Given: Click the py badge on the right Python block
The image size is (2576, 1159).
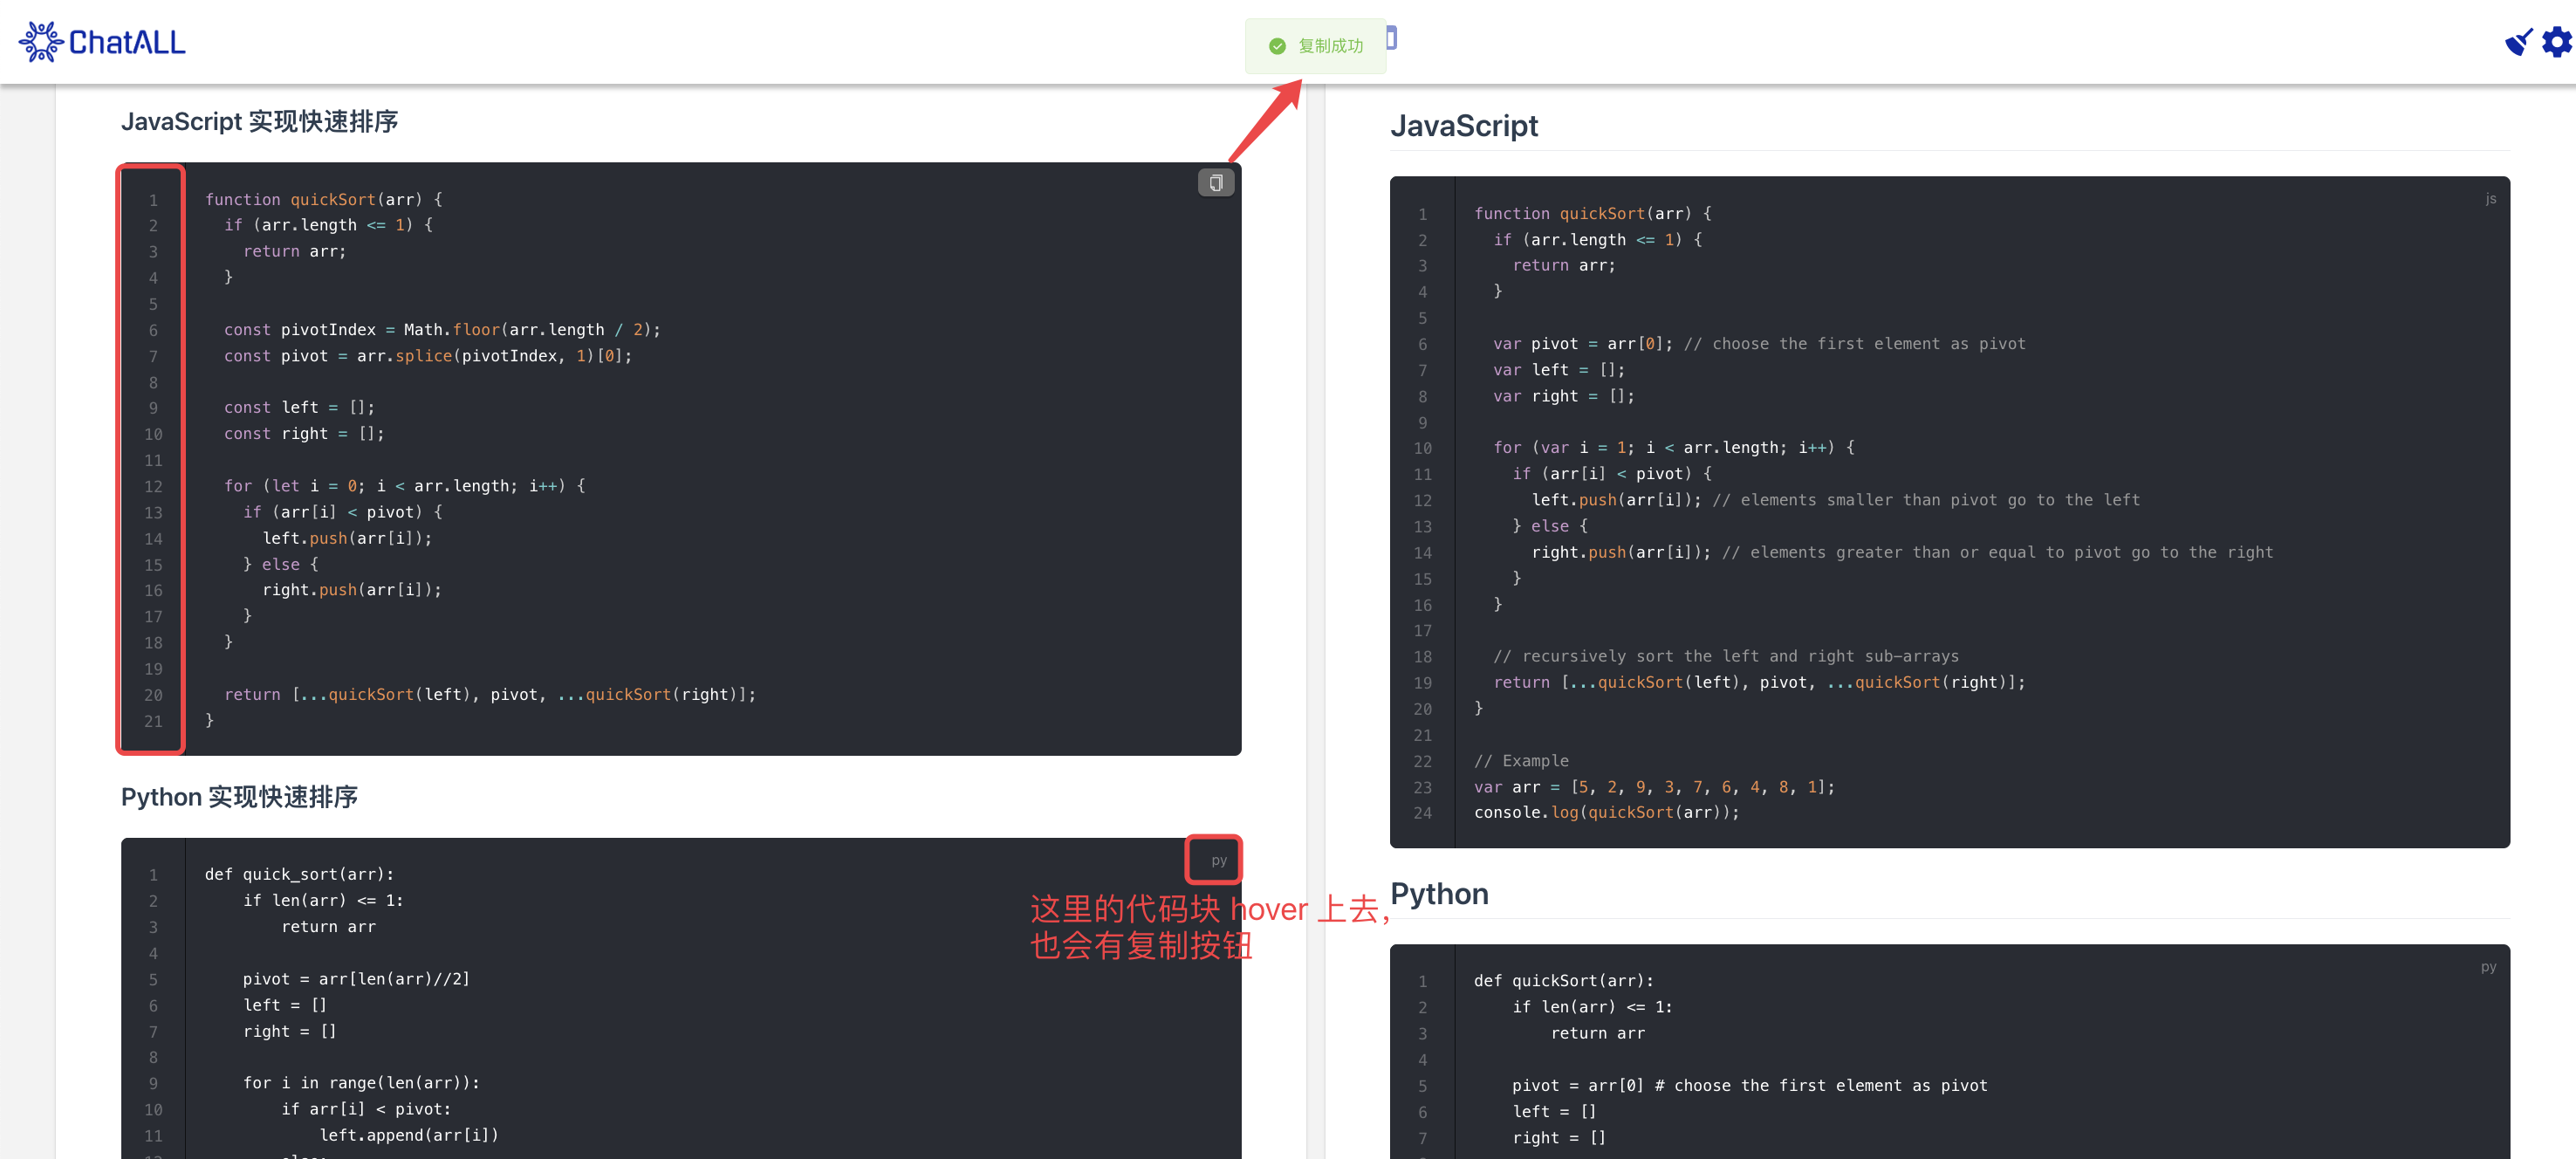Looking at the screenshot, I should point(2487,966).
